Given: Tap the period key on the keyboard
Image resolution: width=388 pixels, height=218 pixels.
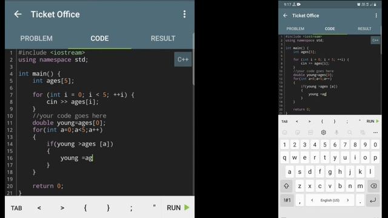Looking at the screenshot, I should coord(360,200).
